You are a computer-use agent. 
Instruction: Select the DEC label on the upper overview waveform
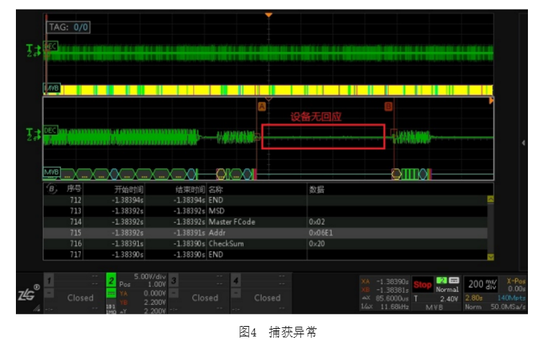[51, 46]
